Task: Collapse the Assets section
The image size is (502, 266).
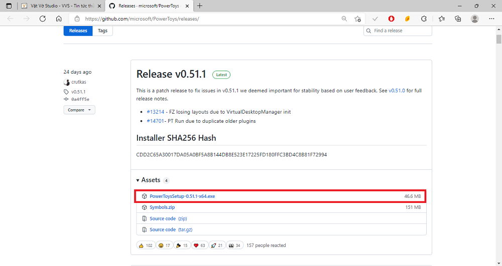Action: 148,180
